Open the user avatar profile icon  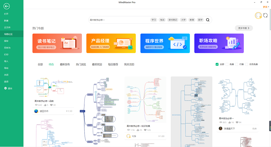(x=258, y=15)
